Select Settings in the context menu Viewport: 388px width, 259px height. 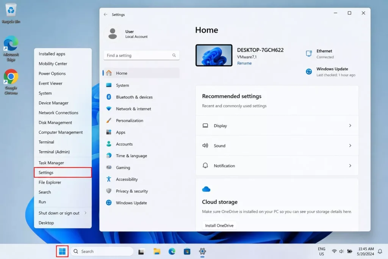63,173
